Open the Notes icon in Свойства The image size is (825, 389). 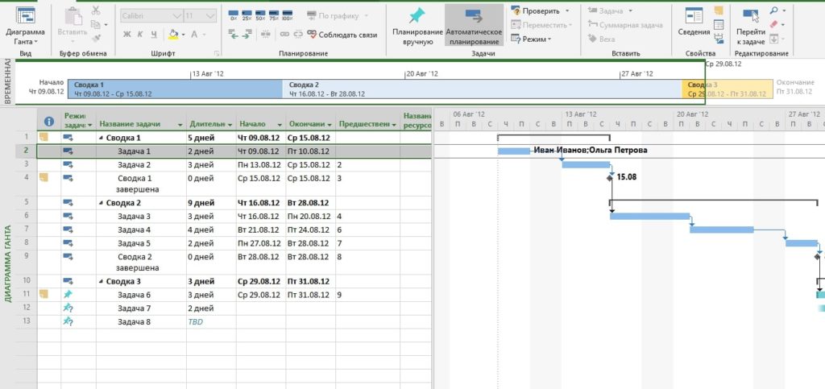[x=719, y=10]
